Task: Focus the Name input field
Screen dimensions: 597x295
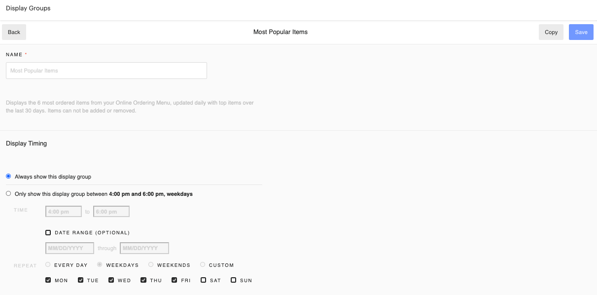Action: click(x=106, y=71)
